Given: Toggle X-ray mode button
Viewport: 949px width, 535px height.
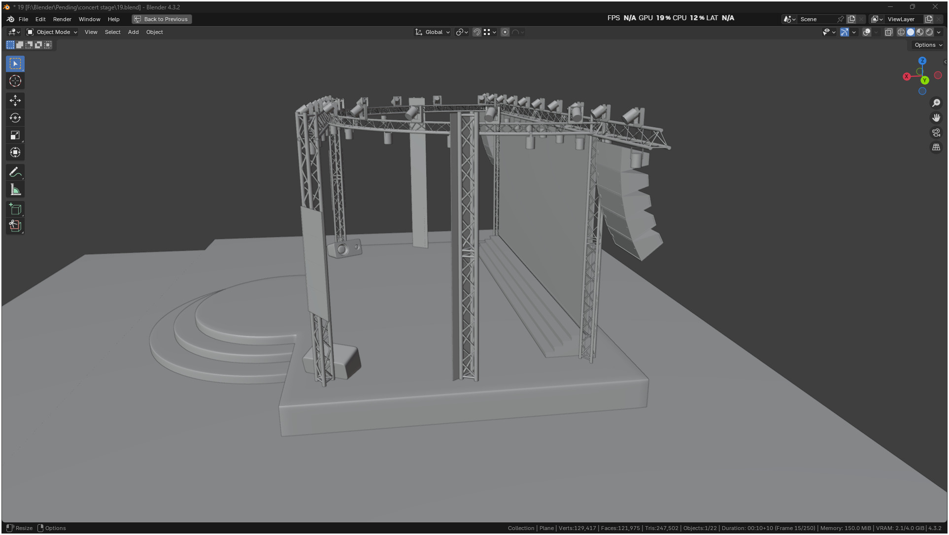Looking at the screenshot, I should (888, 32).
